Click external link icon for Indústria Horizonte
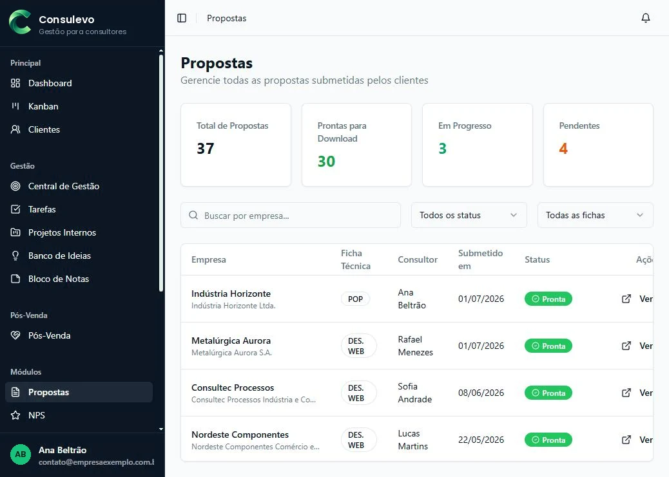669x477 pixels. point(626,299)
